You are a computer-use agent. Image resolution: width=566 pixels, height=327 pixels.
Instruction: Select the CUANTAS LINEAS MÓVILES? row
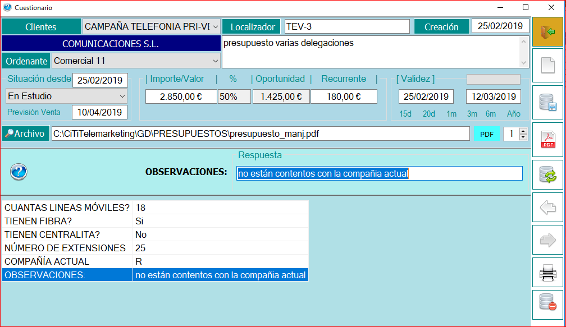155,208
